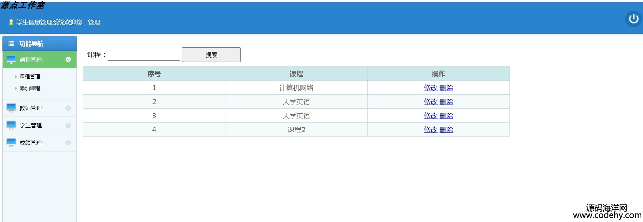Click 修改 for 计算机网络 course
The image size is (643, 222).
[430, 88]
